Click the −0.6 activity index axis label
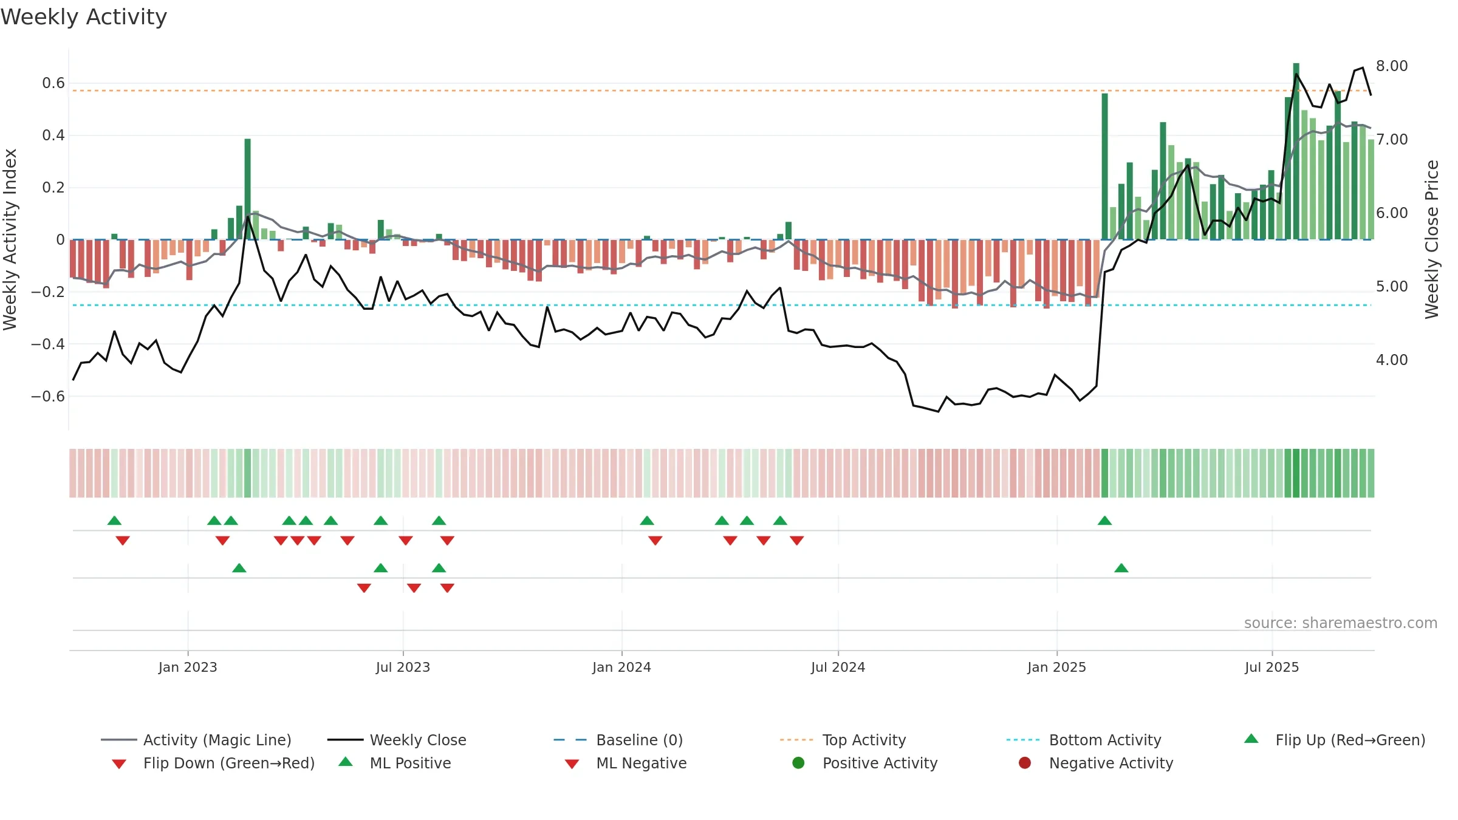The image size is (1458, 820). click(x=48, y=396)
